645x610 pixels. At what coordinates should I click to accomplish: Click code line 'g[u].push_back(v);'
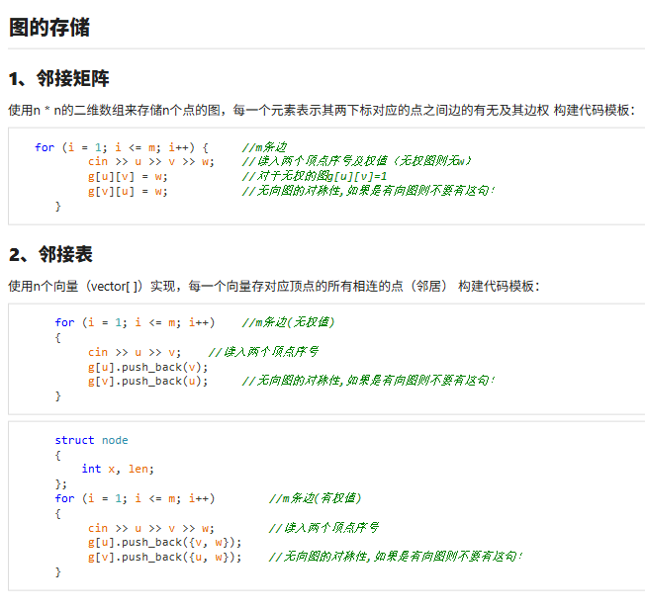tap(147, 367)
